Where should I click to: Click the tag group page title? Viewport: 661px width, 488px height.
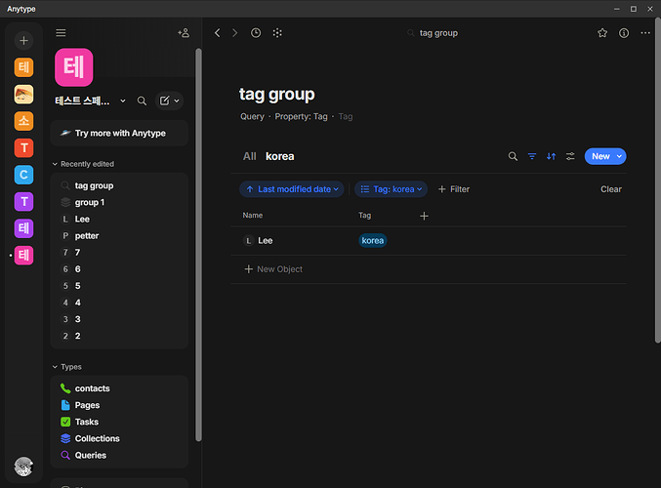point(277,95)
